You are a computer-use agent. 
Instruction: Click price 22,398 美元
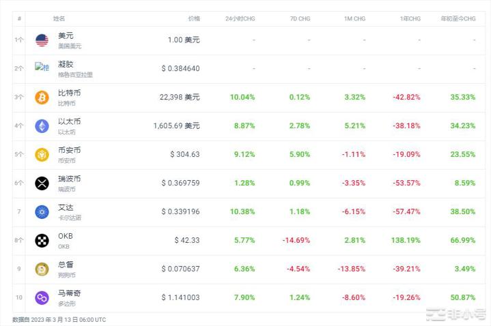pyautogui.click(x=180, y=98)
